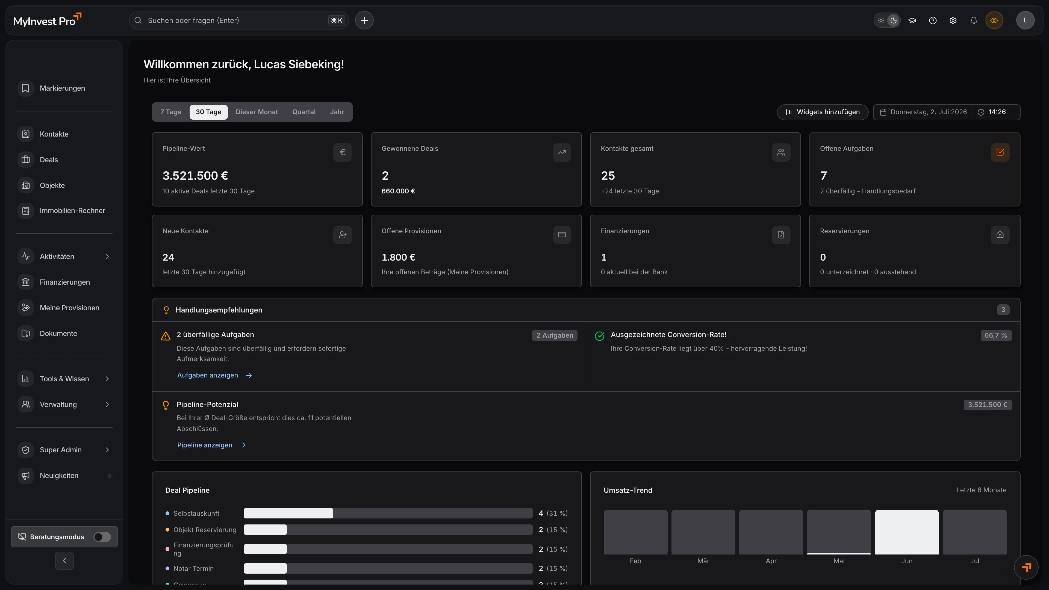
Task: Click document icon on Finanzierungen card
Action: coord(781,235)
